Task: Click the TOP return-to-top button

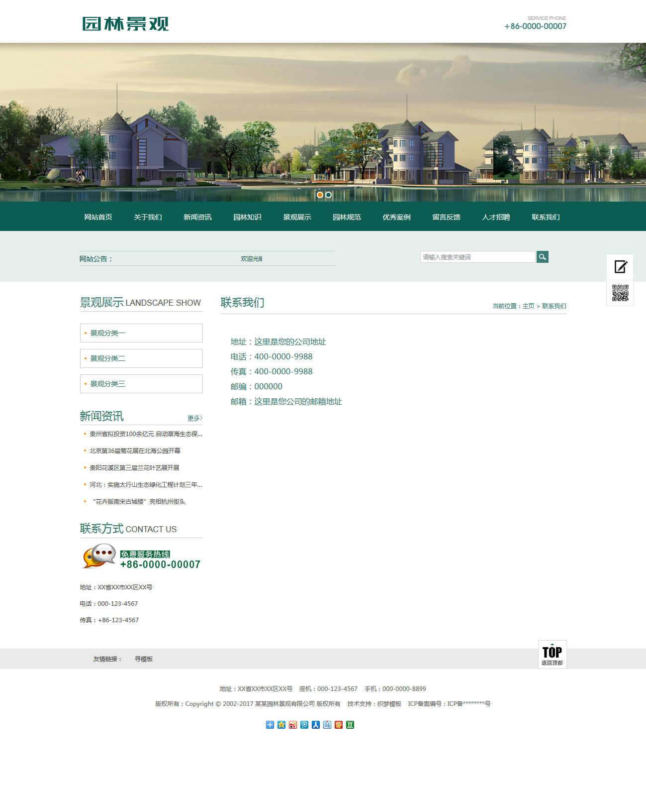Action: (552, 654)
